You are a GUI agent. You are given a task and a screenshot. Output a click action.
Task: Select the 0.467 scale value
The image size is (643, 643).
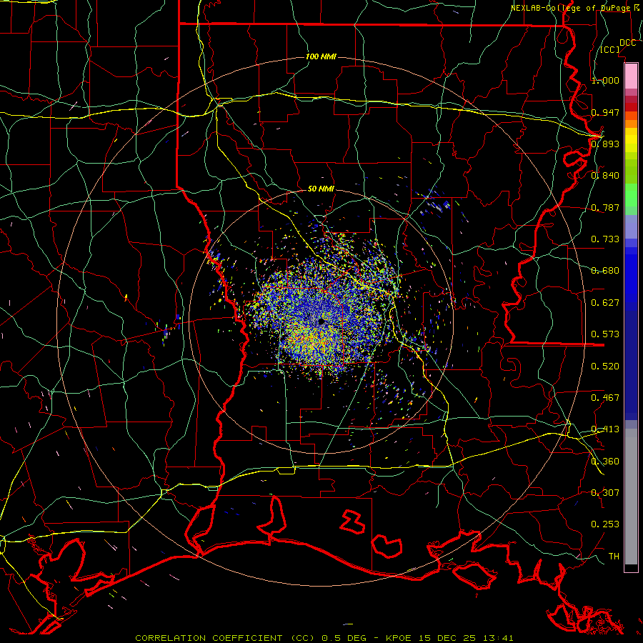[605, 397]
